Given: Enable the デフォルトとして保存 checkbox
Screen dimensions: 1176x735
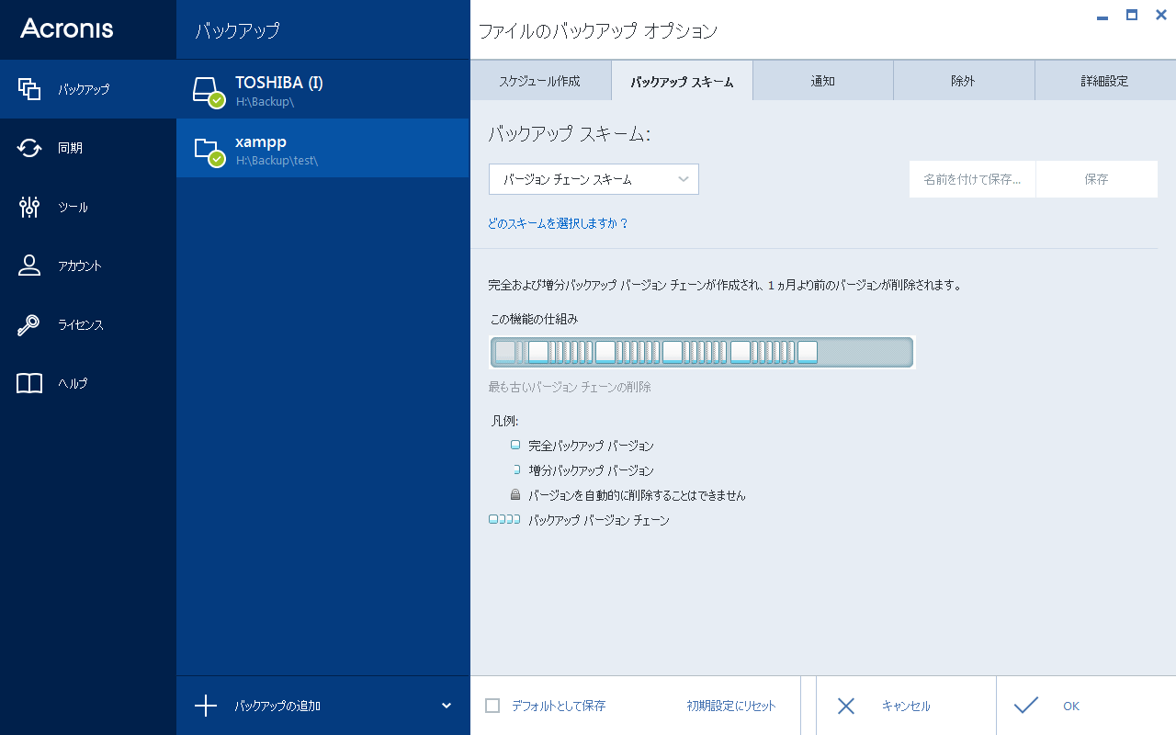Looking at the screenshot, I should (492, 706).
